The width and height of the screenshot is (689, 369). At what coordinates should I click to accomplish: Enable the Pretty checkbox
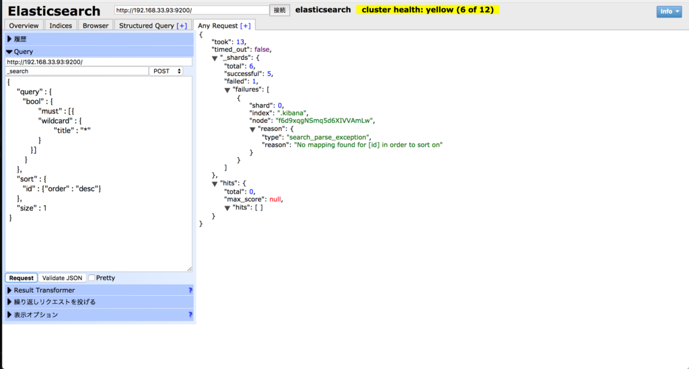click(x=92, y=278)
